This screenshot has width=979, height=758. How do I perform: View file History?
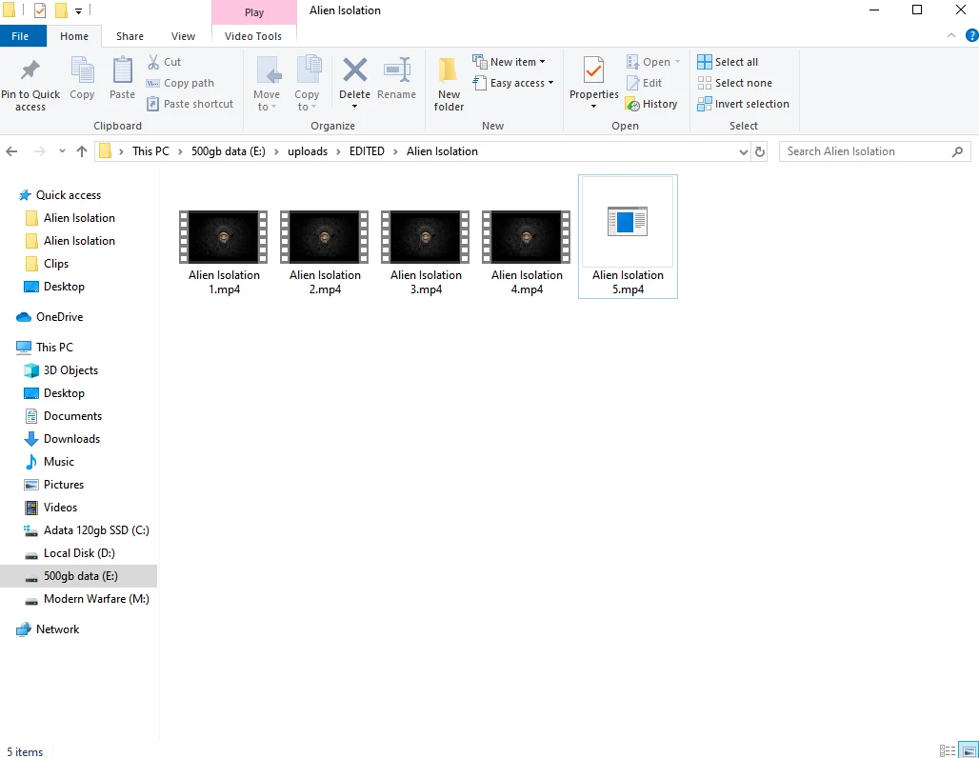click(x=651, y=104)
